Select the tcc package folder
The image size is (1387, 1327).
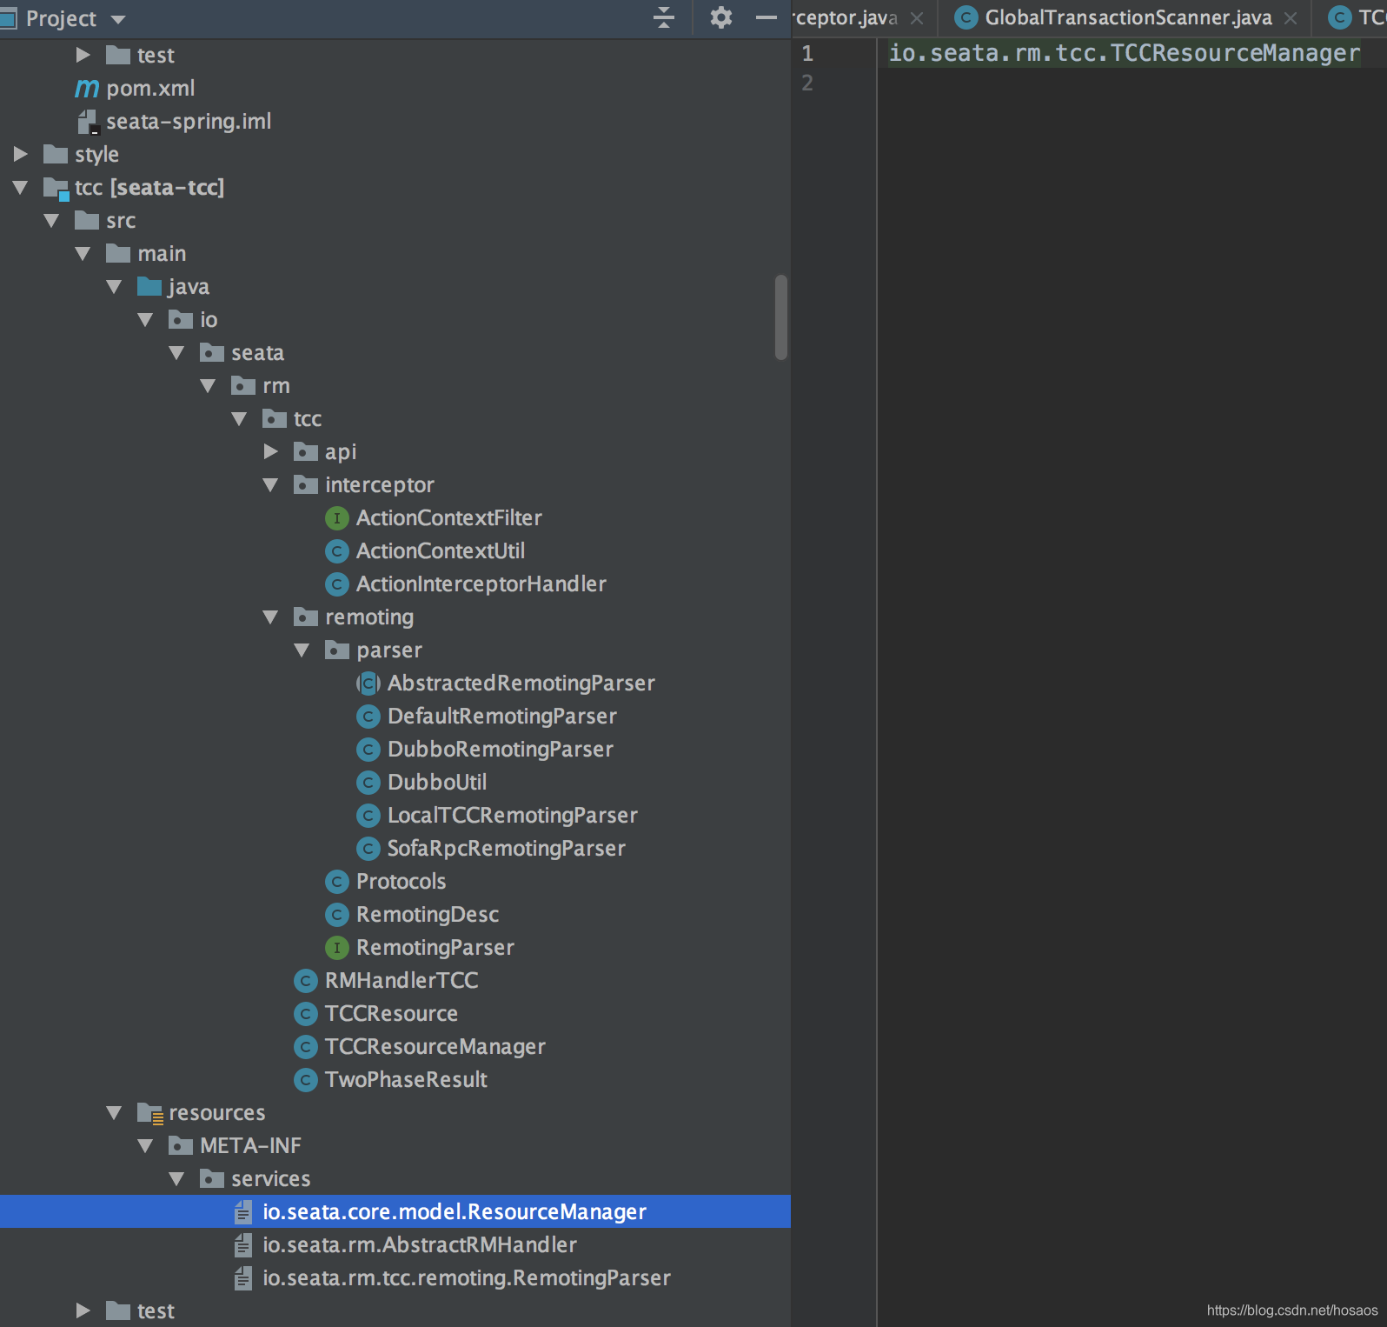pos(308,418)
